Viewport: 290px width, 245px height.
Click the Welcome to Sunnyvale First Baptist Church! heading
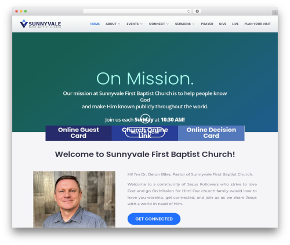point(145,155)
